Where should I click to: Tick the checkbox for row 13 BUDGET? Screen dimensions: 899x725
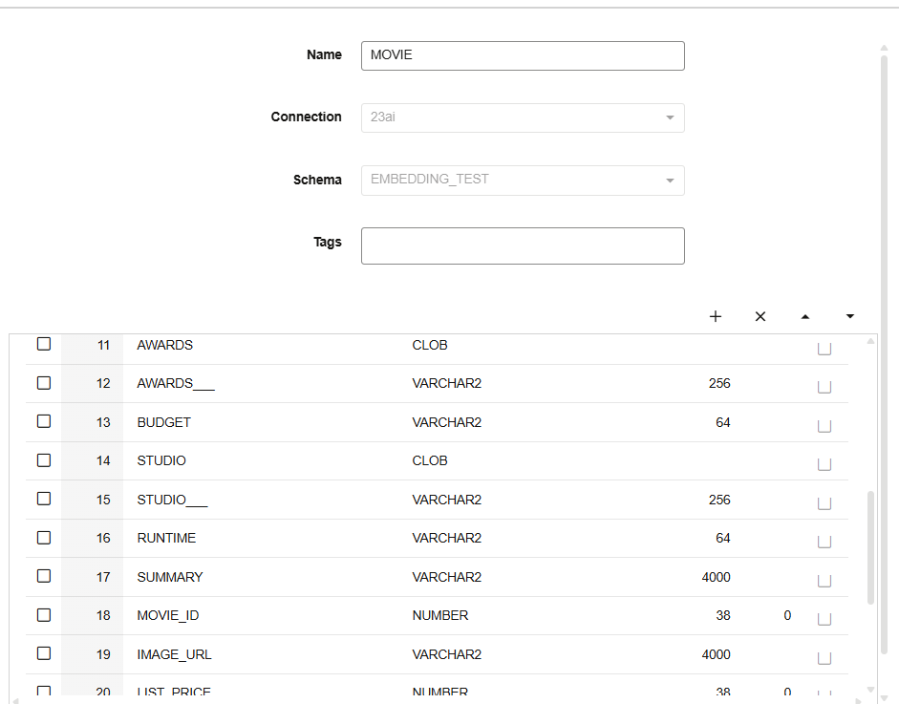pyautogui.click(x=44, y=421)
